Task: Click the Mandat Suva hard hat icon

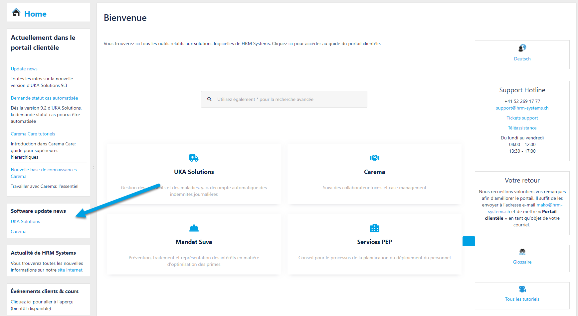Action: [x=194, y=228]
